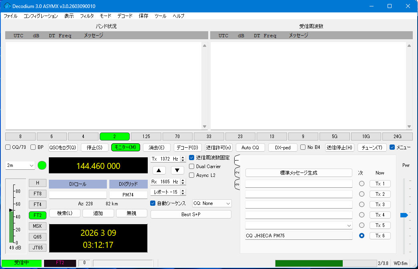Click the 標準メッセージ生成 button
Viewport: 418px width, 269px height.
(x=299, y=173)
